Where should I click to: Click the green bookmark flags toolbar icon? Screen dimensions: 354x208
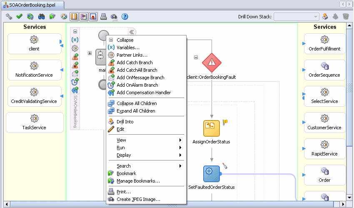[x=52, y=17]
